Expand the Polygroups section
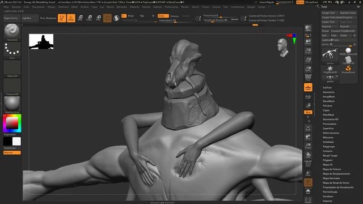 [328, 146]
